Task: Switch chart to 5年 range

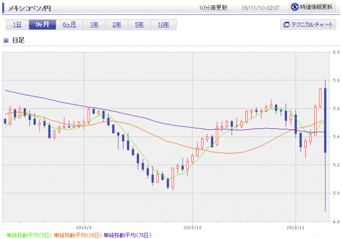Action: [x=140, y=25]
